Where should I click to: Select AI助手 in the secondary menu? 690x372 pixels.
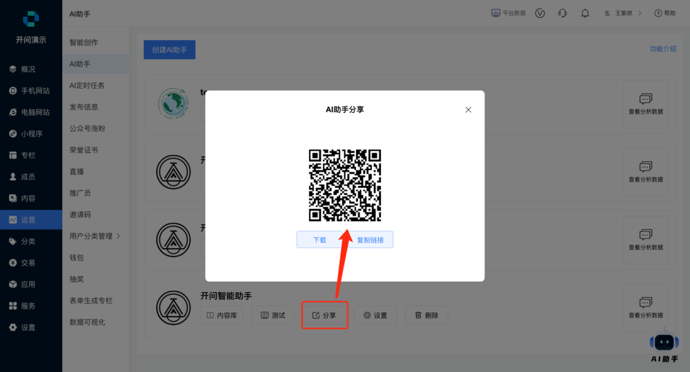[95, 63]
